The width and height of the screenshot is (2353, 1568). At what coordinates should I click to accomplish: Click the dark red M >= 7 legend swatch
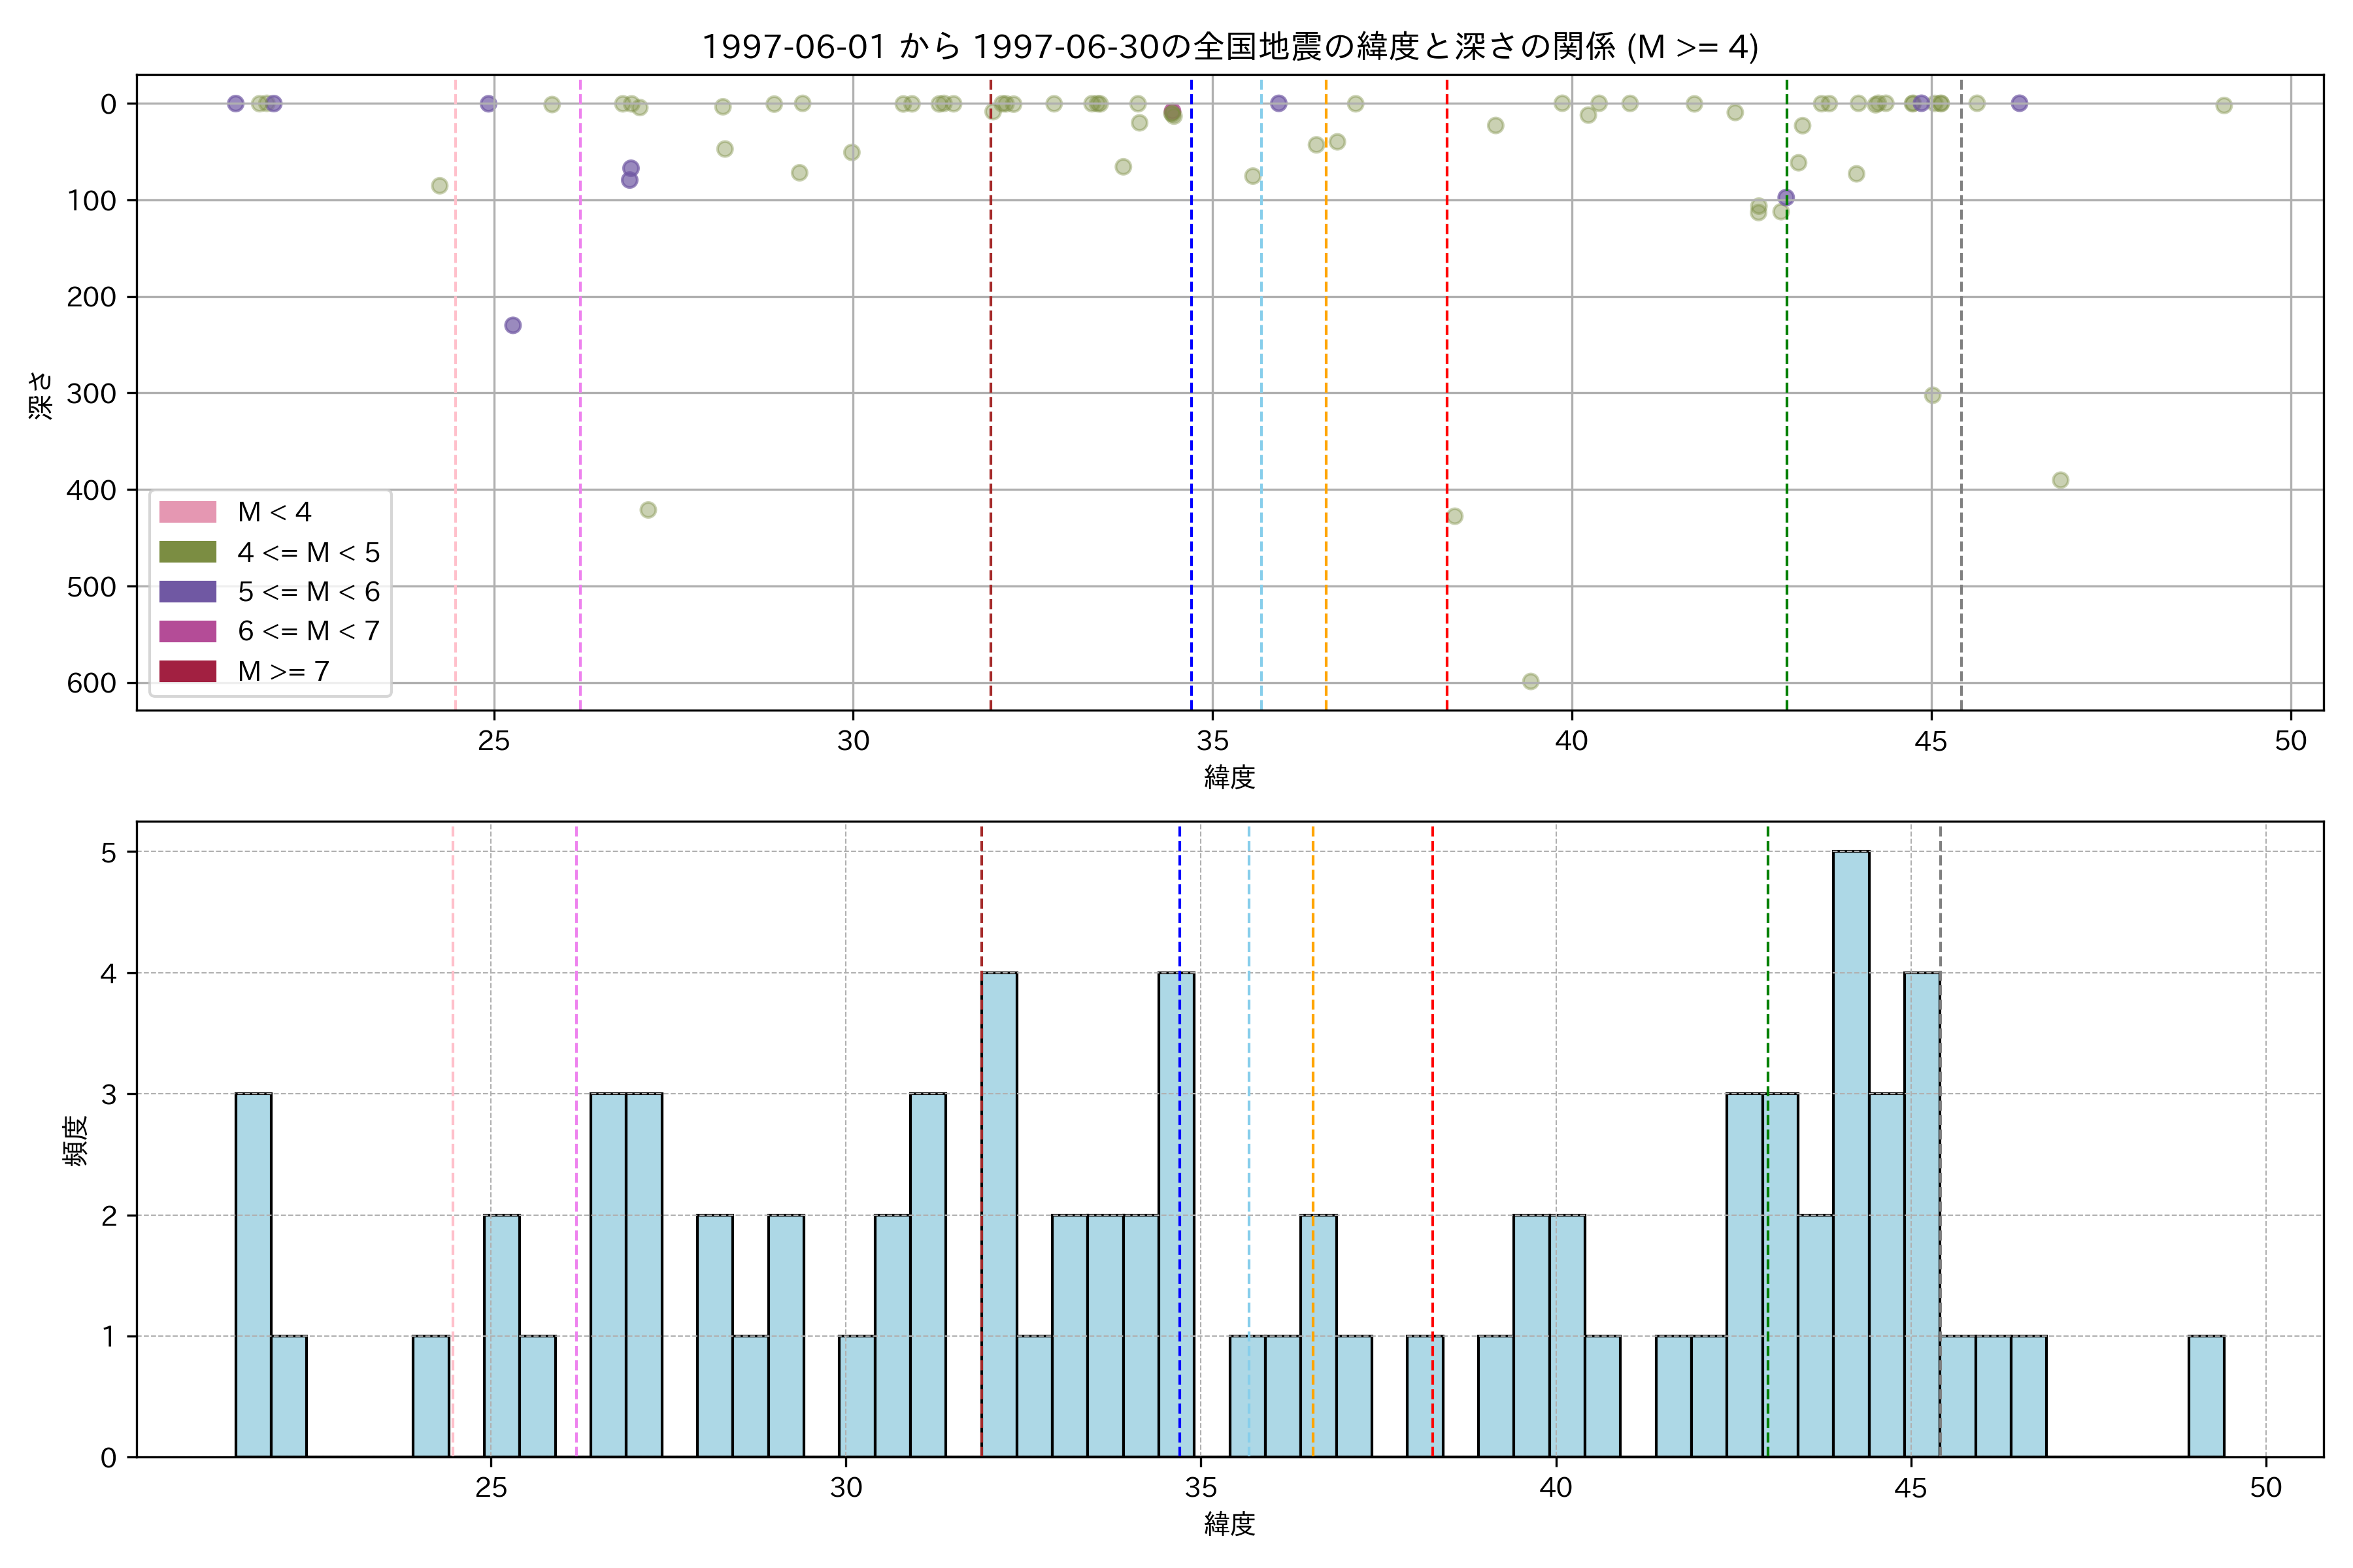[x=187, y=671]
